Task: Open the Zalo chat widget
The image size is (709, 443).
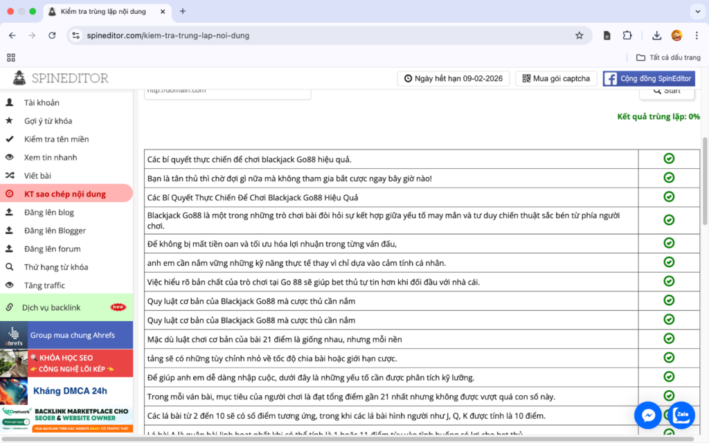Action: point(681,415)
